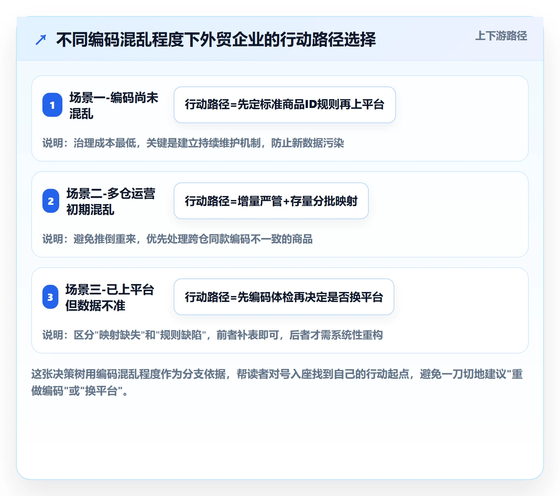Click the note starting 说明：区分"映射缺失"
The image size is (560, 496).
click(x=213, y=335)
